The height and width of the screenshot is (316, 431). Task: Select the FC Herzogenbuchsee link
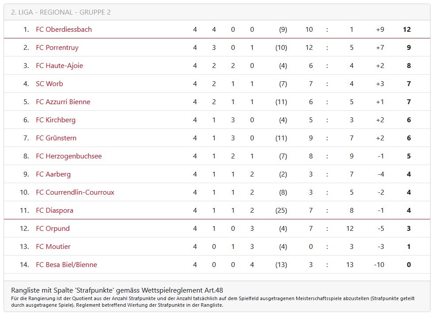click(69, 156)
